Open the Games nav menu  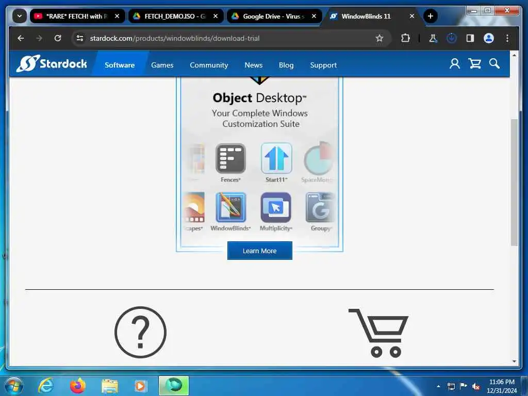tap(162, 65)
